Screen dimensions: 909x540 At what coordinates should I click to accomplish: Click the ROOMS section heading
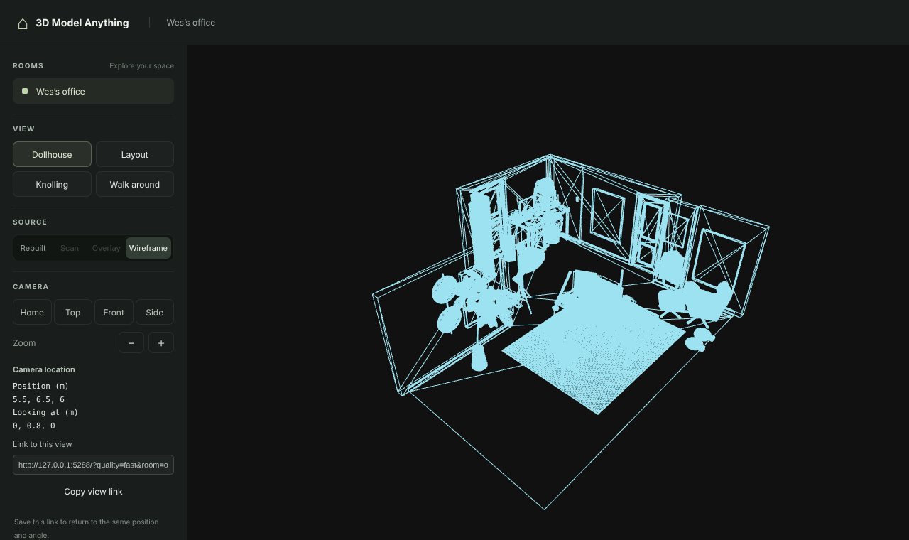pos(28,65)
